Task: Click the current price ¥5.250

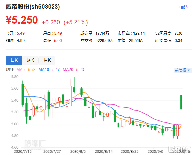Action: pos(22,20)
